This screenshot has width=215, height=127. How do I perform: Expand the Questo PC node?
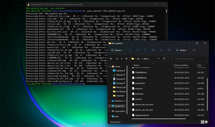click(110, 106)
